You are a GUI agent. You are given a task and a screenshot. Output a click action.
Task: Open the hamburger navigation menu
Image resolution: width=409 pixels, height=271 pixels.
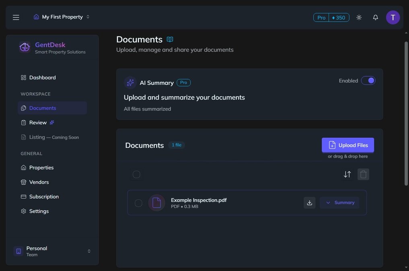coord(15,17)
